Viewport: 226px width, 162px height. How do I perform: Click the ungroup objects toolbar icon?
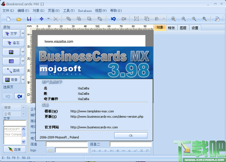tap(147, 19)
